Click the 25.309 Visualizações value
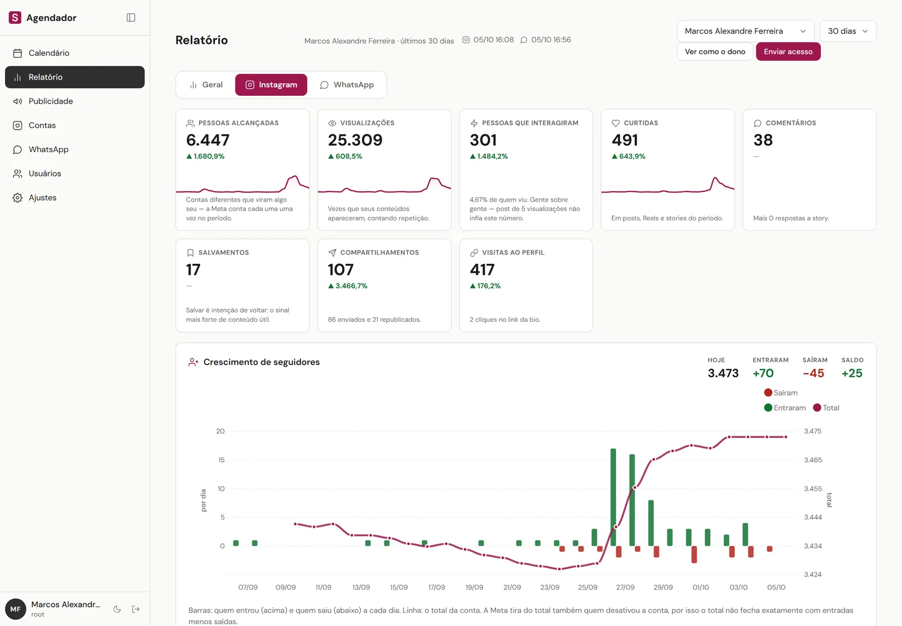 tap(355, 140)
